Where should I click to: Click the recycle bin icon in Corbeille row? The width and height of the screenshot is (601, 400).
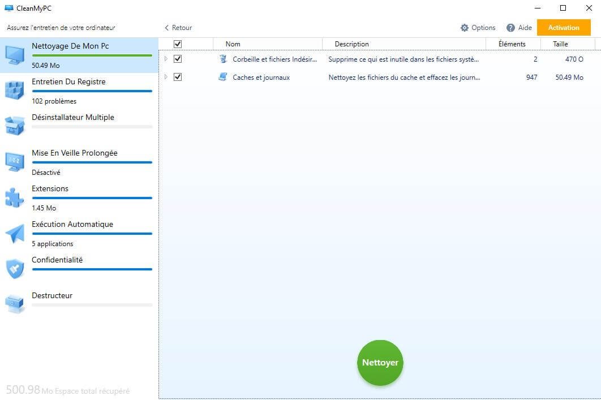tap(223, 59)
